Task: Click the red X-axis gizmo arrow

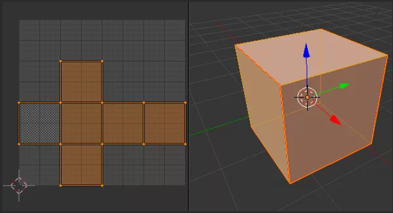Action: coord(336,120)
